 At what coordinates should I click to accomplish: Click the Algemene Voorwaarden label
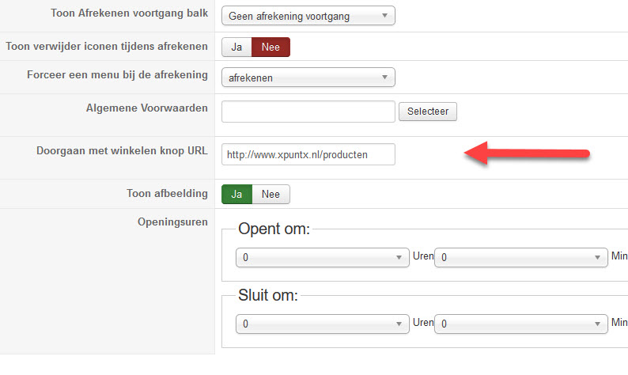[146, 108]
